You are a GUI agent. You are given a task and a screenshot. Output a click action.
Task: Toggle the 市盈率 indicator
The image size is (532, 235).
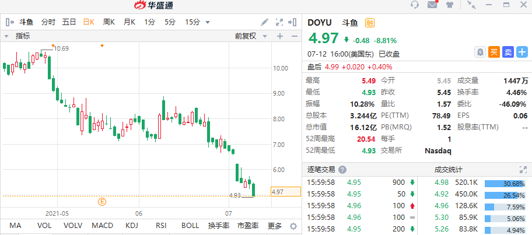point(248,226)
